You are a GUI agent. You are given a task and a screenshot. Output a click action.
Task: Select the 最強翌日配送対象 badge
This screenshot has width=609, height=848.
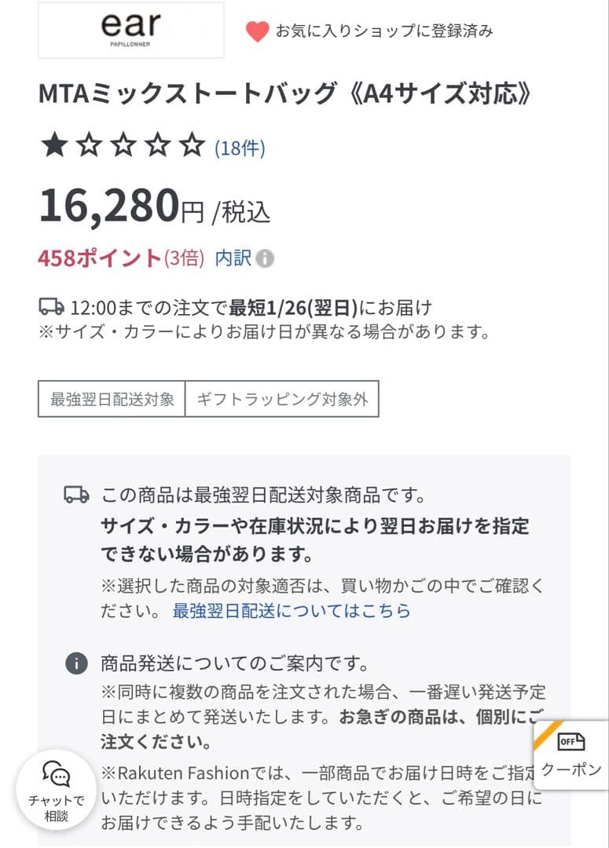coord(110,400)
